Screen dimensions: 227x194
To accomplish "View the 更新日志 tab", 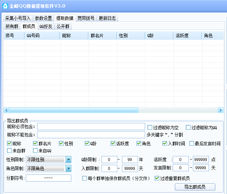I will [107, 18].
